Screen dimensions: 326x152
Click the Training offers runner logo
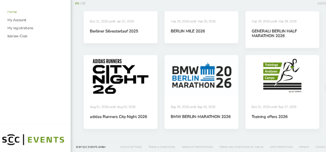(x=282, y=76)
